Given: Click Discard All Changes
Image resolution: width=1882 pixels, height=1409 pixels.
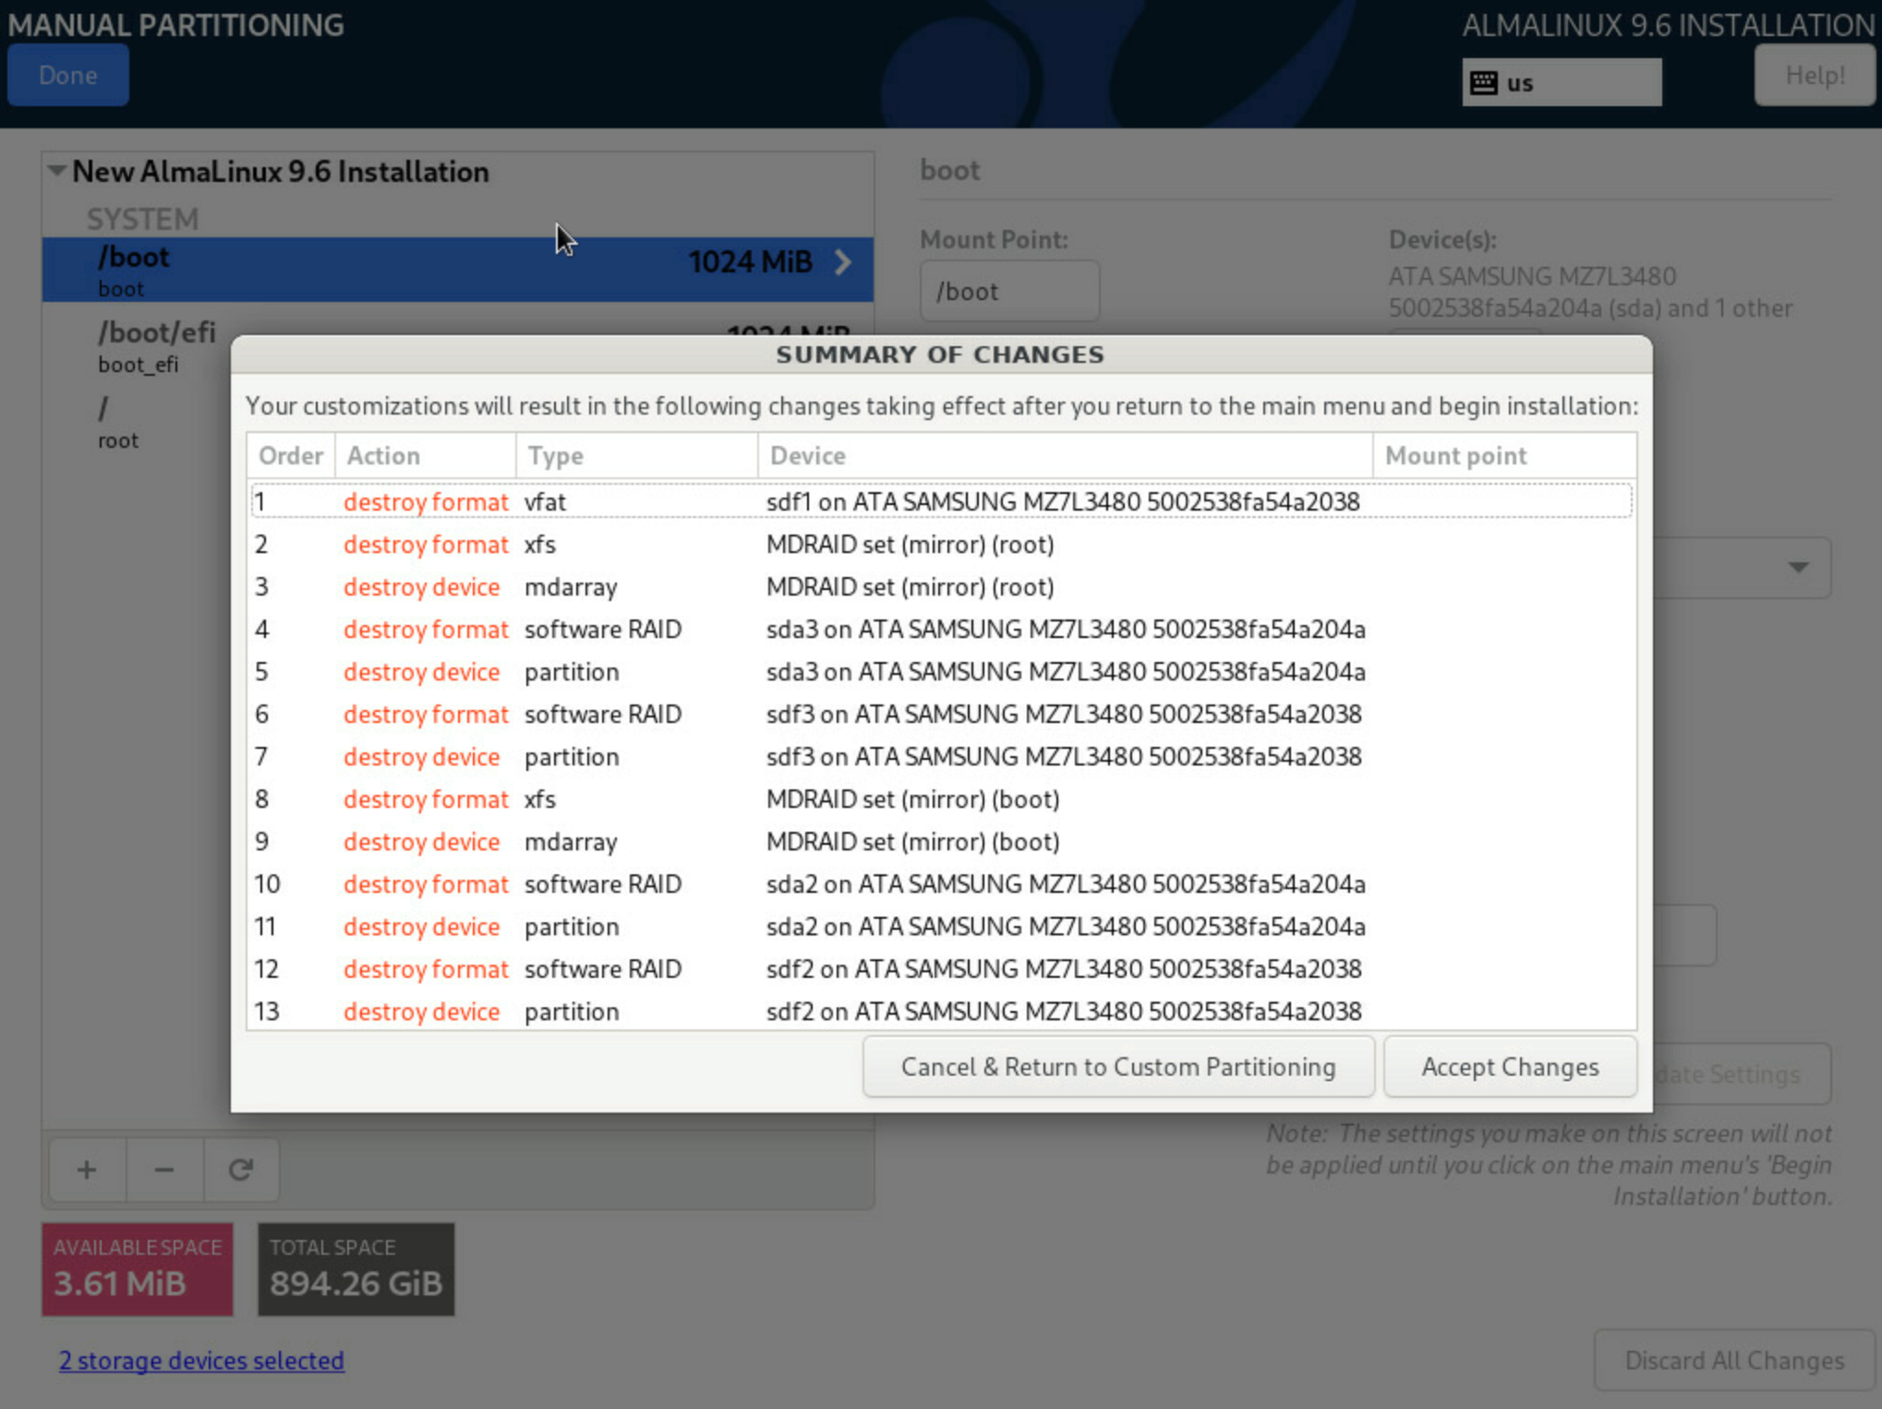Looking at the screenshot, I should [x=1734, y=1360].
